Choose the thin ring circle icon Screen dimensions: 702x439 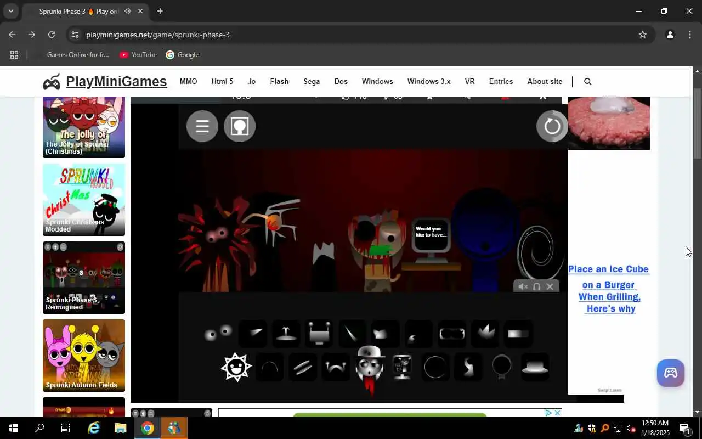(x=435, y=367)
